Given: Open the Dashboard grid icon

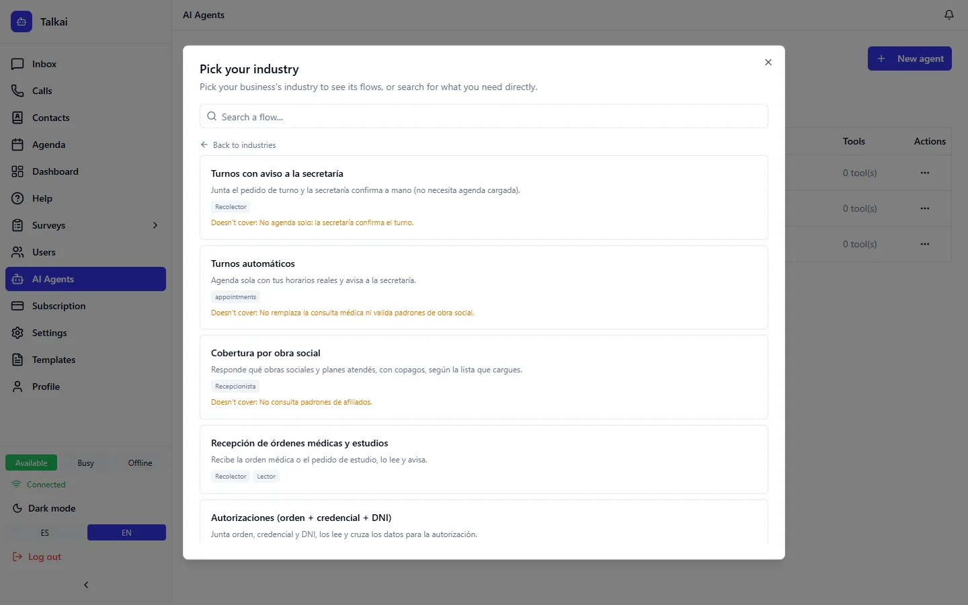Looking at the screenshot, I should tap(18, 171).
